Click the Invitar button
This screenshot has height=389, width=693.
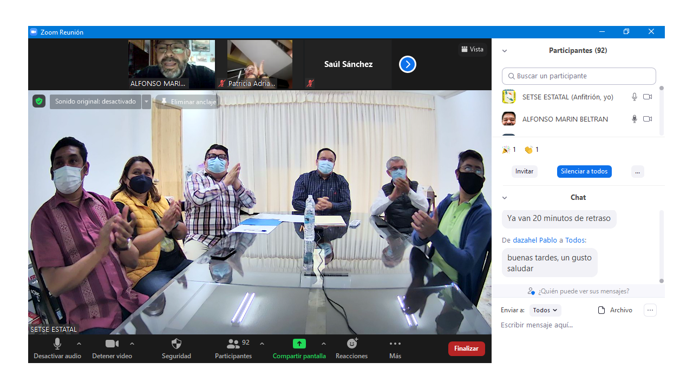[524, 171]
